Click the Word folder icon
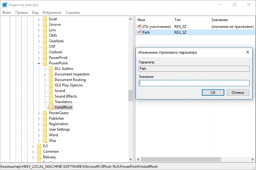 45,135
